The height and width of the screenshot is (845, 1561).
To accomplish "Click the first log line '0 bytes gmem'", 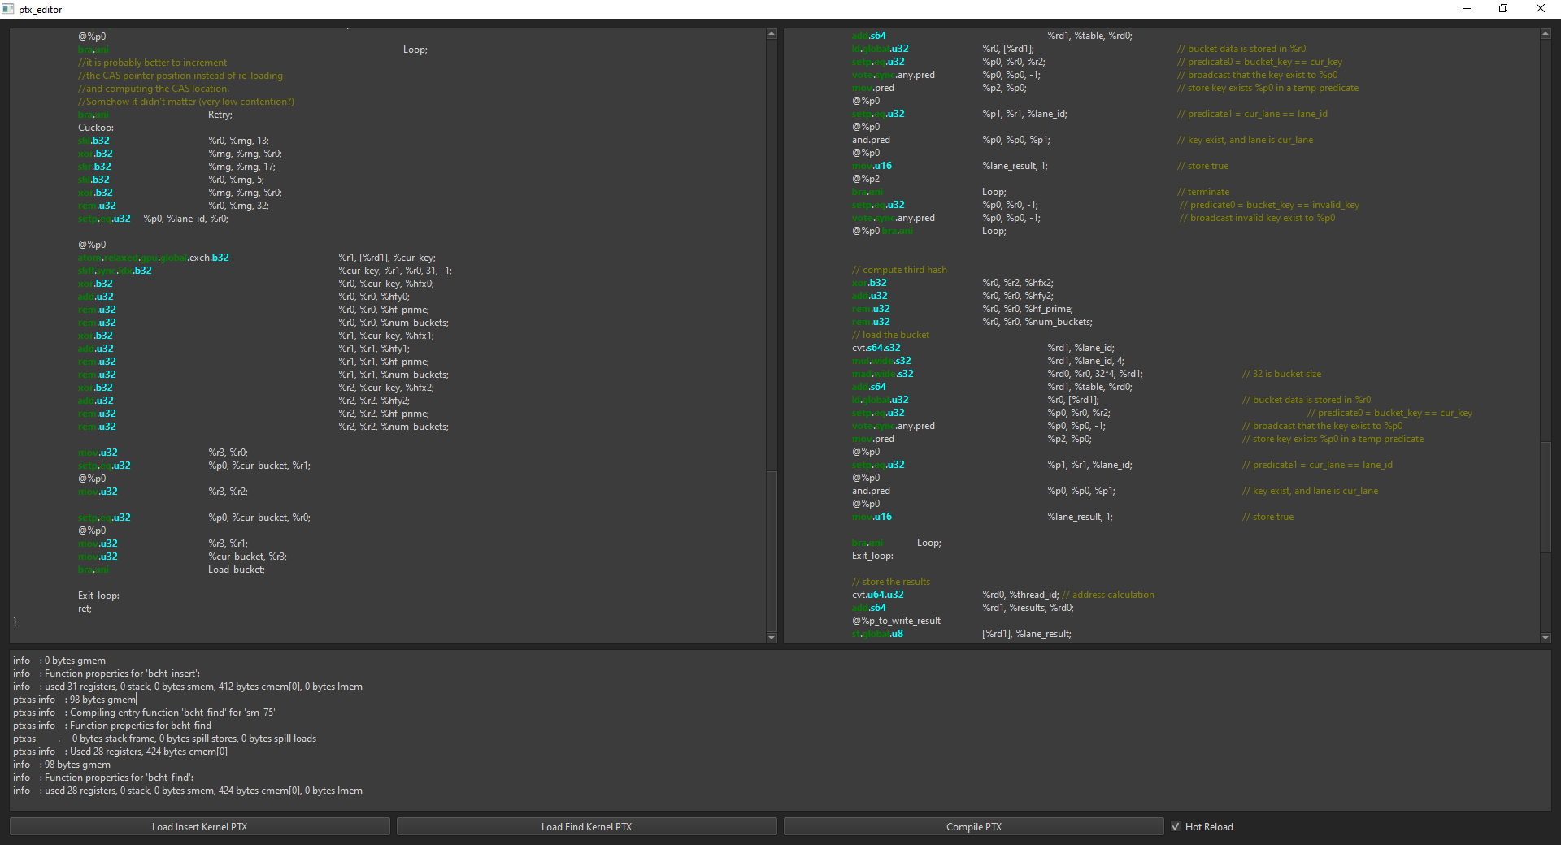I will click(x=59, y=661).
